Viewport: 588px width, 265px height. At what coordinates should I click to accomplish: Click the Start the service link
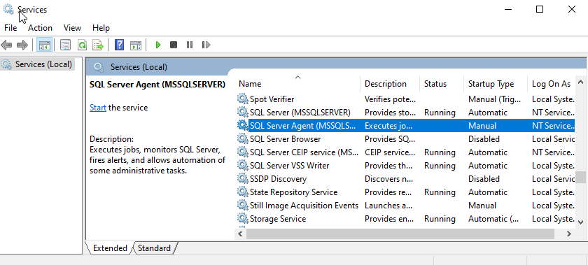click(x=98, y=108)
